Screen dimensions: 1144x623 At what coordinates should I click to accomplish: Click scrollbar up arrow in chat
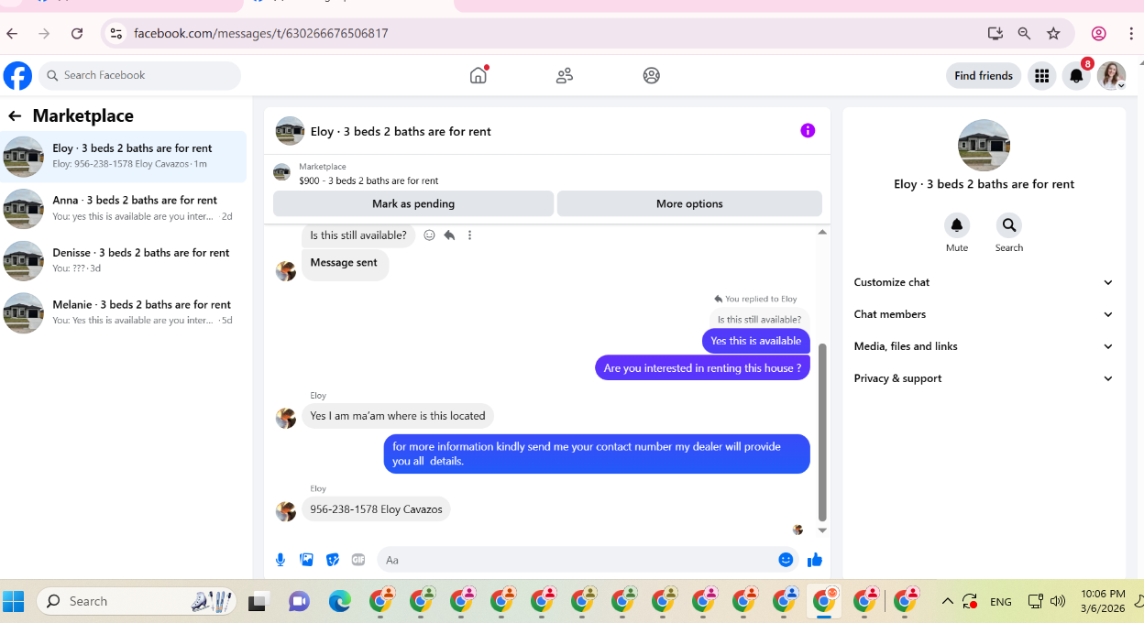[x=822, y=232]
